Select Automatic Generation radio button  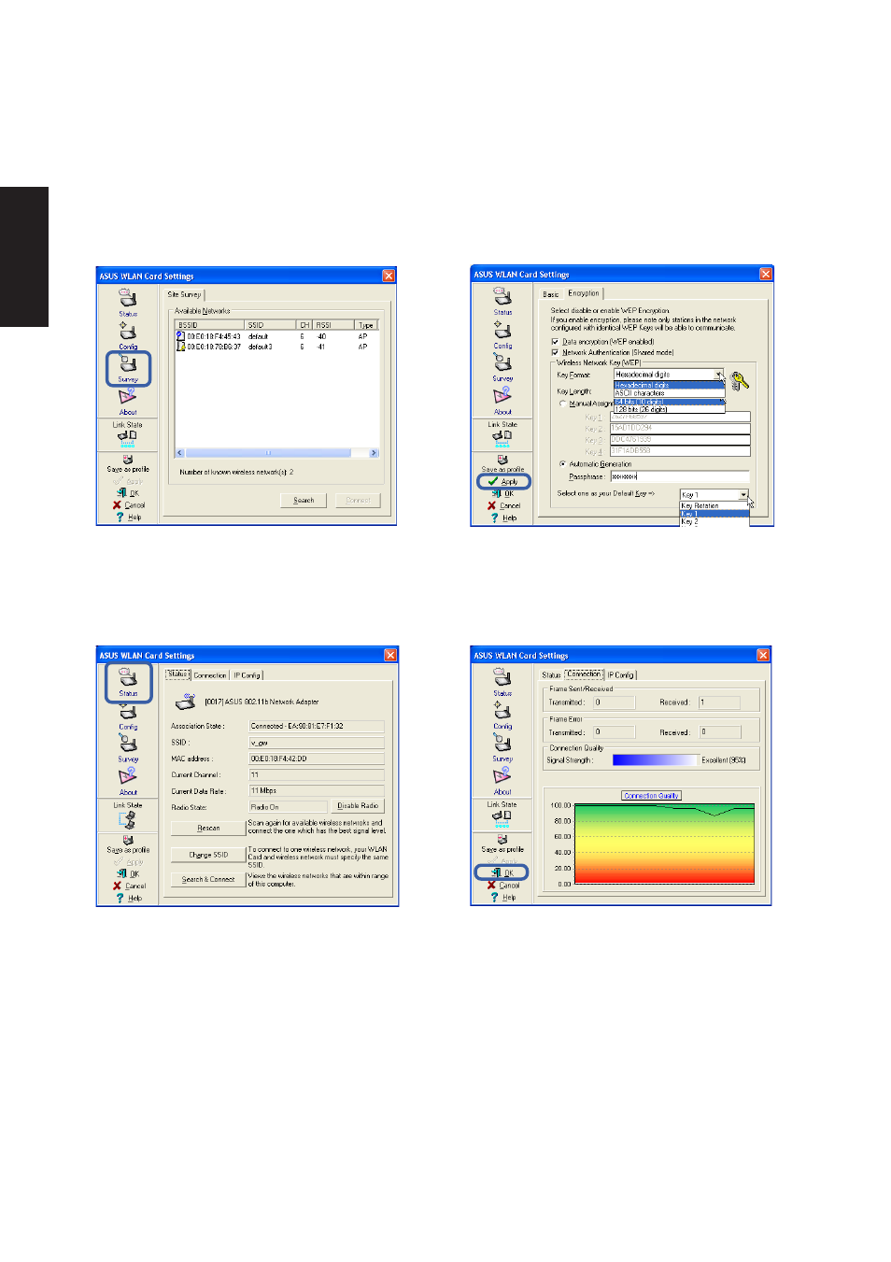[x=562, y=463]
